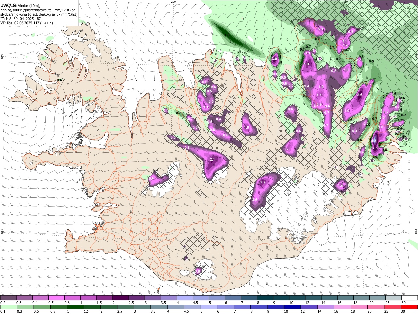Select bright red swatch after 30 in lower legend

tap(410, 307)
